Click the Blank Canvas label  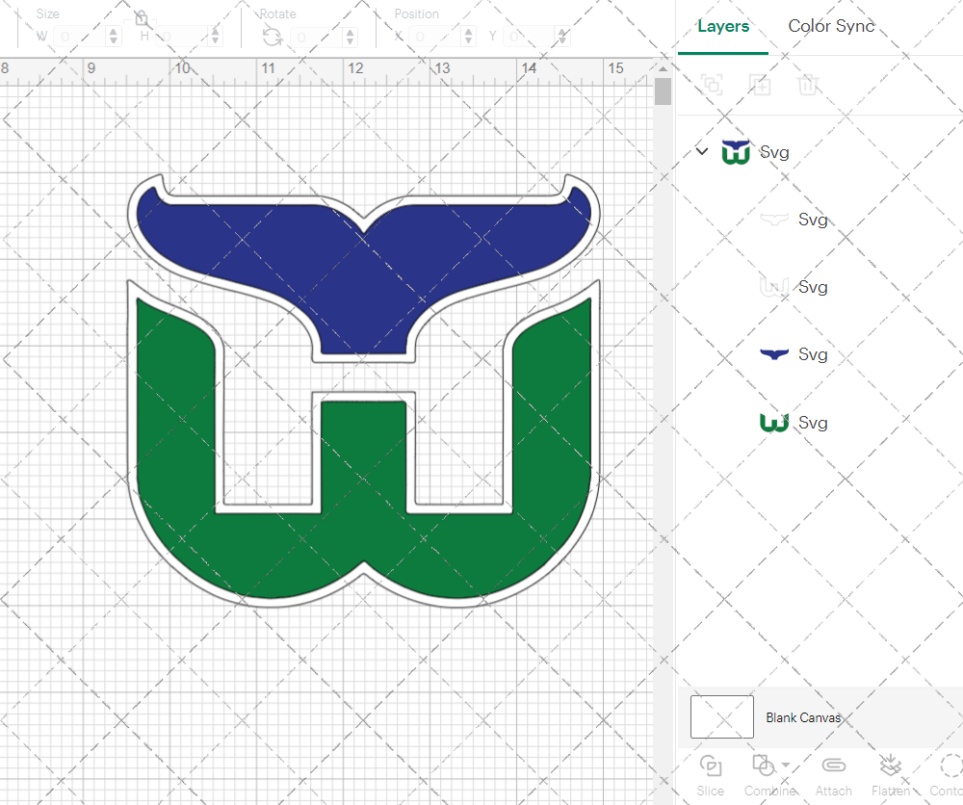click(803, 717)
